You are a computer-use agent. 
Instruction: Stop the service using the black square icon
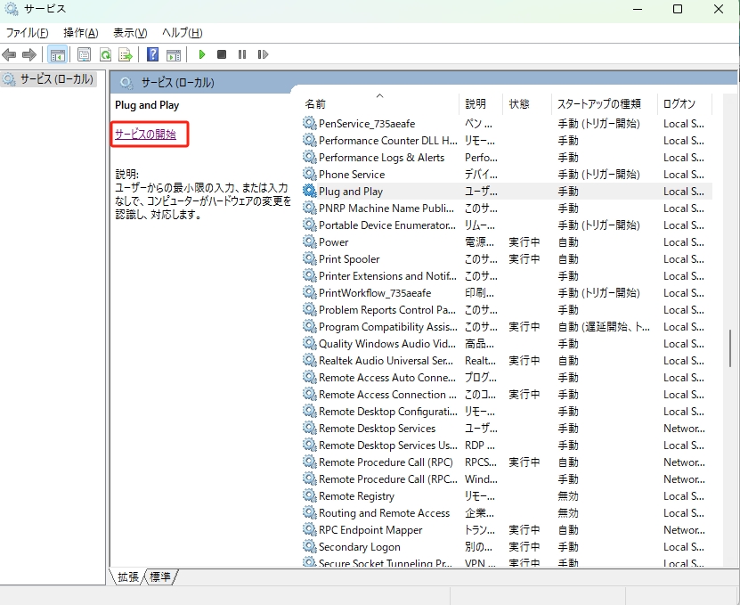pos(221,54)
